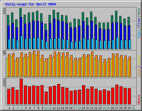The height and width of the screenshot is (111, 142).
Task: Click green weekend day 17 label
Action: [x=75, y=108]
